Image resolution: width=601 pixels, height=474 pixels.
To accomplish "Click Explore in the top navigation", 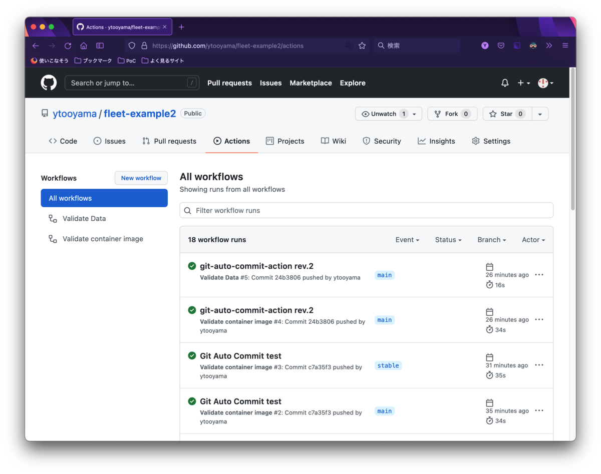I will (x=353, y=83).
